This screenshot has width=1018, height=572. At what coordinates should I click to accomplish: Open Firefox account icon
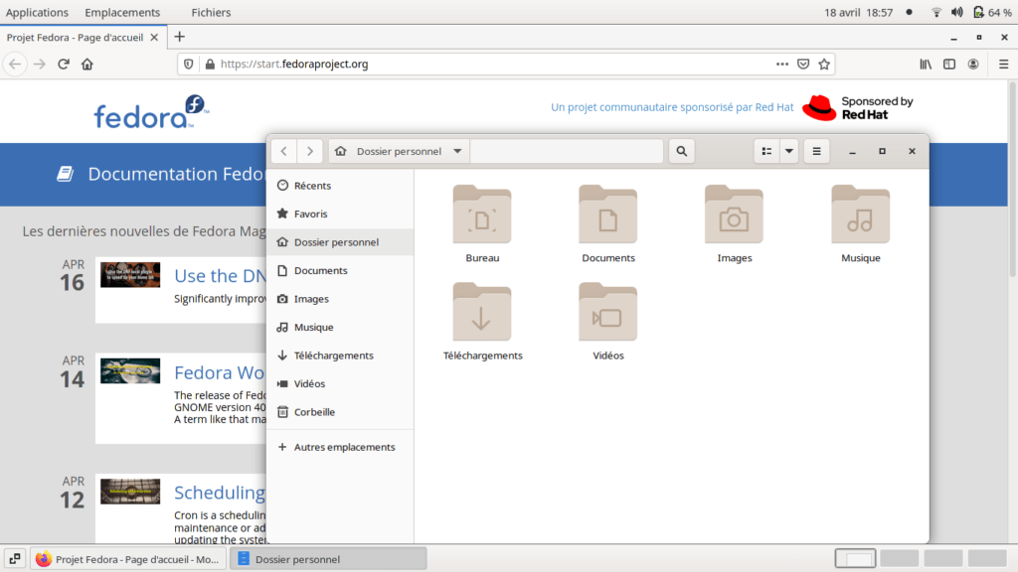coord(973,65)
